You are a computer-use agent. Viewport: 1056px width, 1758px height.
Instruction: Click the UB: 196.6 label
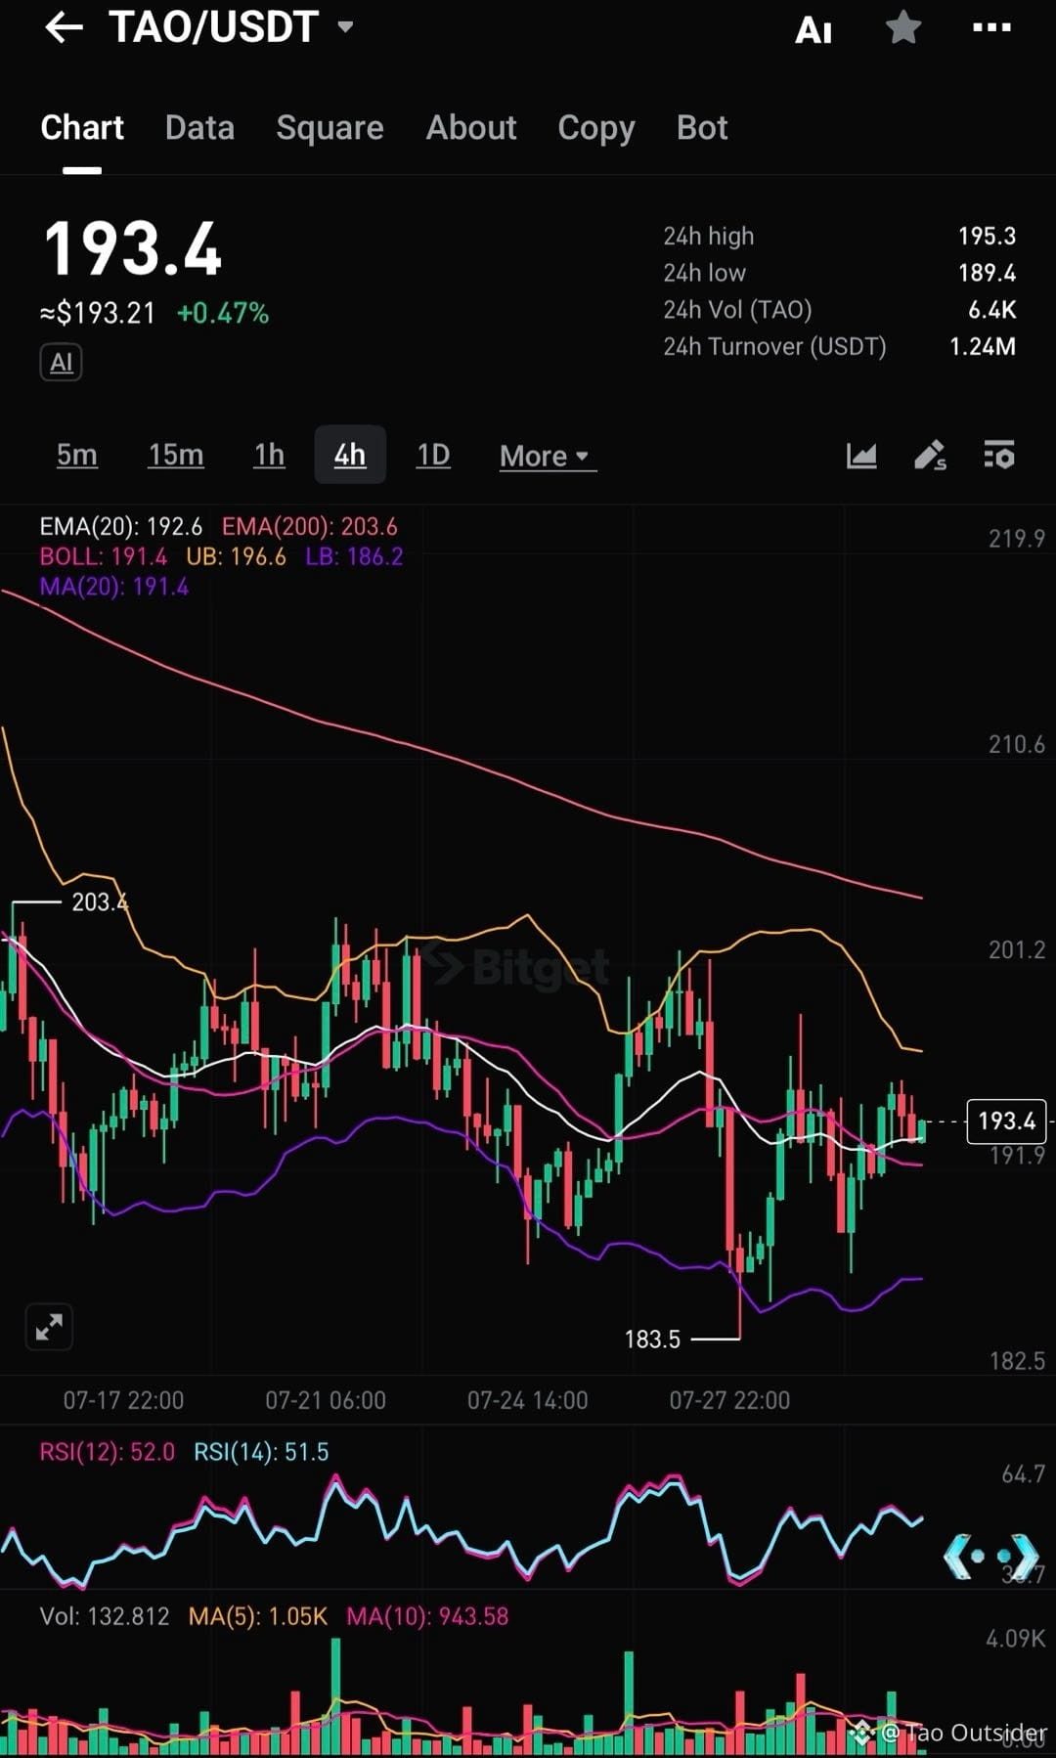click(x=236, y=557)
